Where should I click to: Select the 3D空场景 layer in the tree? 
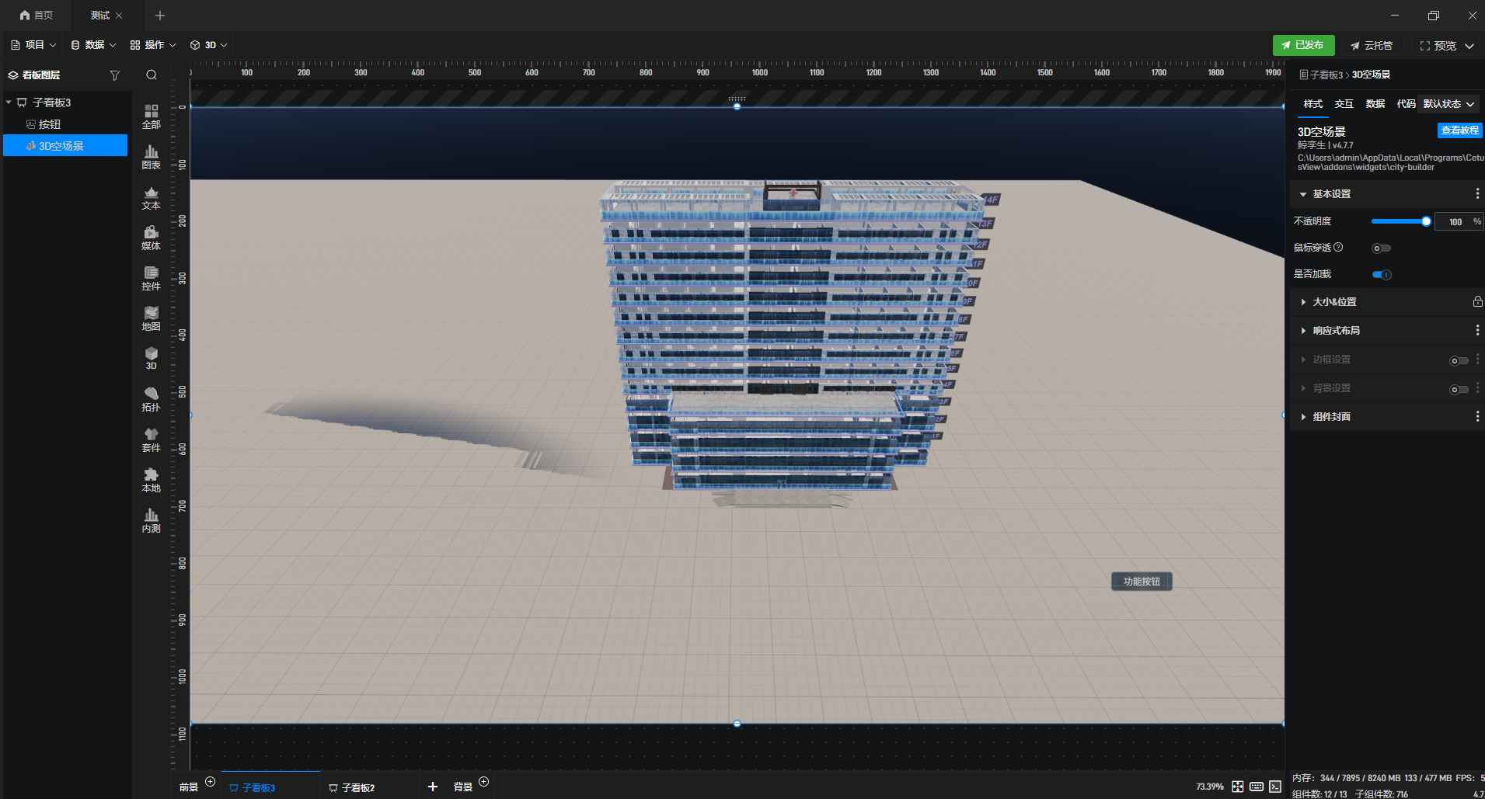tap(65, 146)
